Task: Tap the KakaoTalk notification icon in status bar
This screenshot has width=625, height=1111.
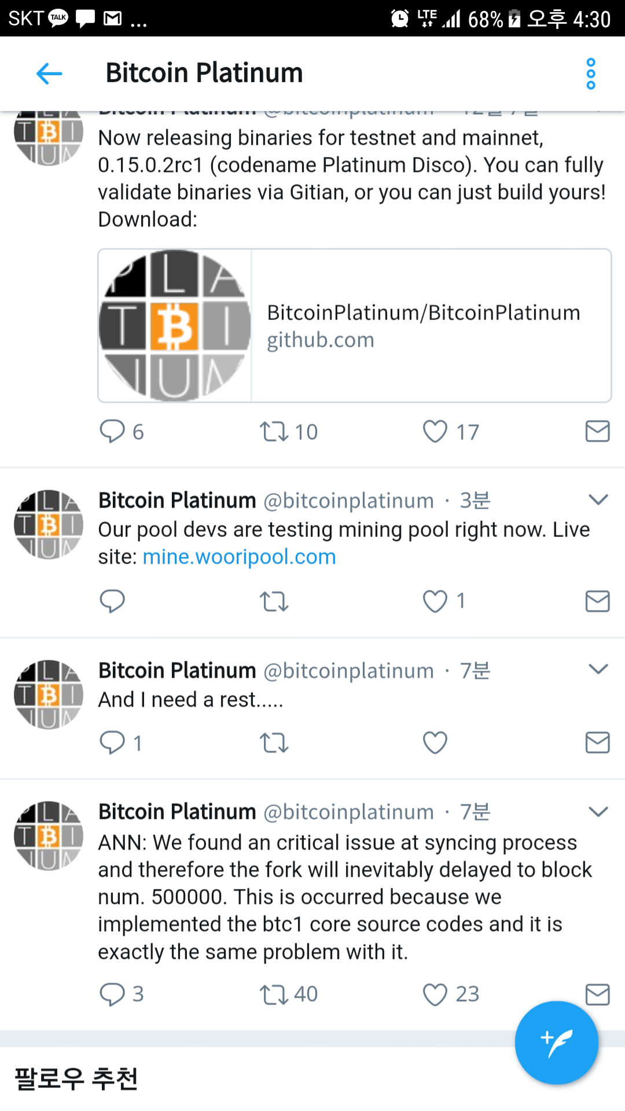Action: pos(58,18)
